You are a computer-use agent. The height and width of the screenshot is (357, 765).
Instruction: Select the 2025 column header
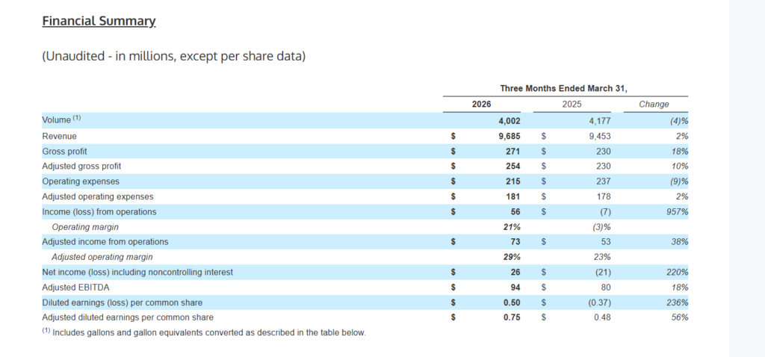(572, 105)
